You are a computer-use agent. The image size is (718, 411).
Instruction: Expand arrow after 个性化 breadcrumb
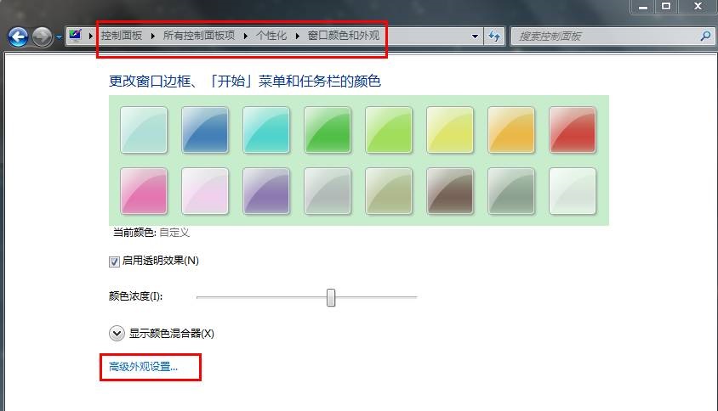tap(297, 36)
